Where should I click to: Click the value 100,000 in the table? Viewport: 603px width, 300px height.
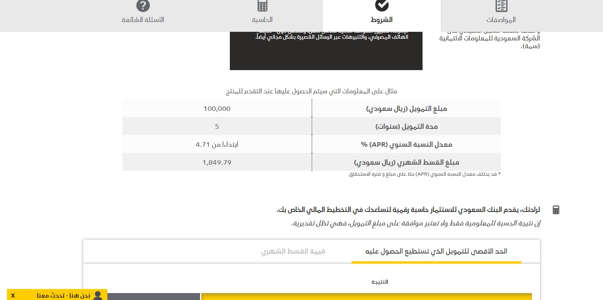tap(217, 108)
